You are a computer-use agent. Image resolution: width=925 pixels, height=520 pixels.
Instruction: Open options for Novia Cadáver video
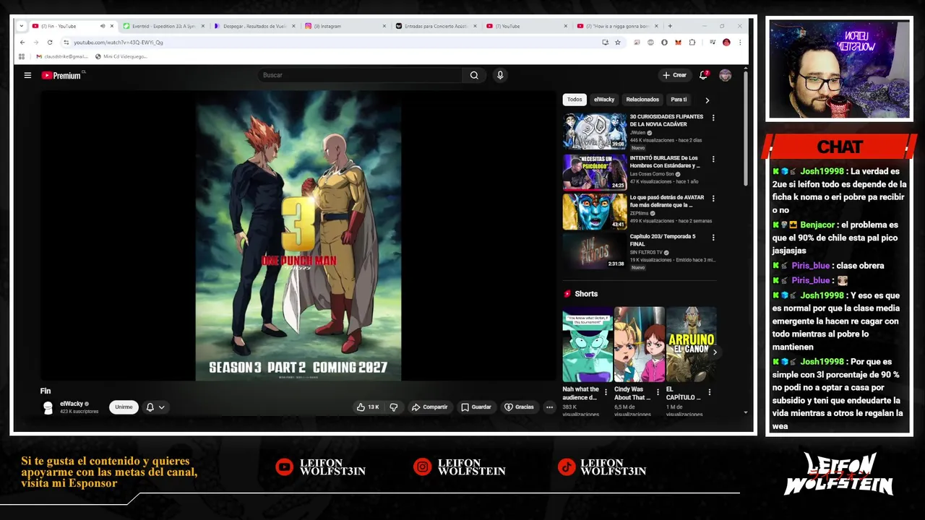[x=713, y=118]
